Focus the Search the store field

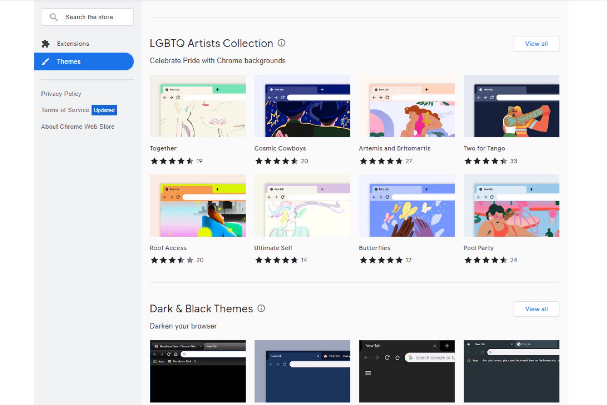[87, 17]
